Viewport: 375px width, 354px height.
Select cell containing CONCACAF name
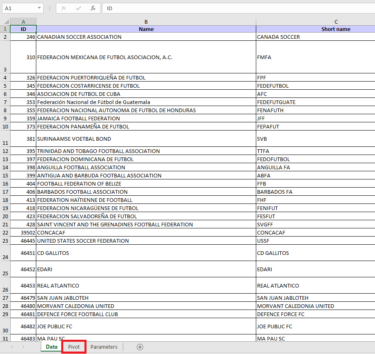pyautogui.click(x=146, y=232)
